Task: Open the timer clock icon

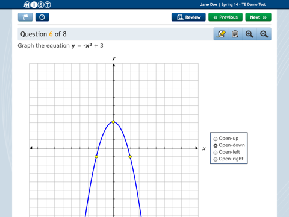Action: point(42,17)
